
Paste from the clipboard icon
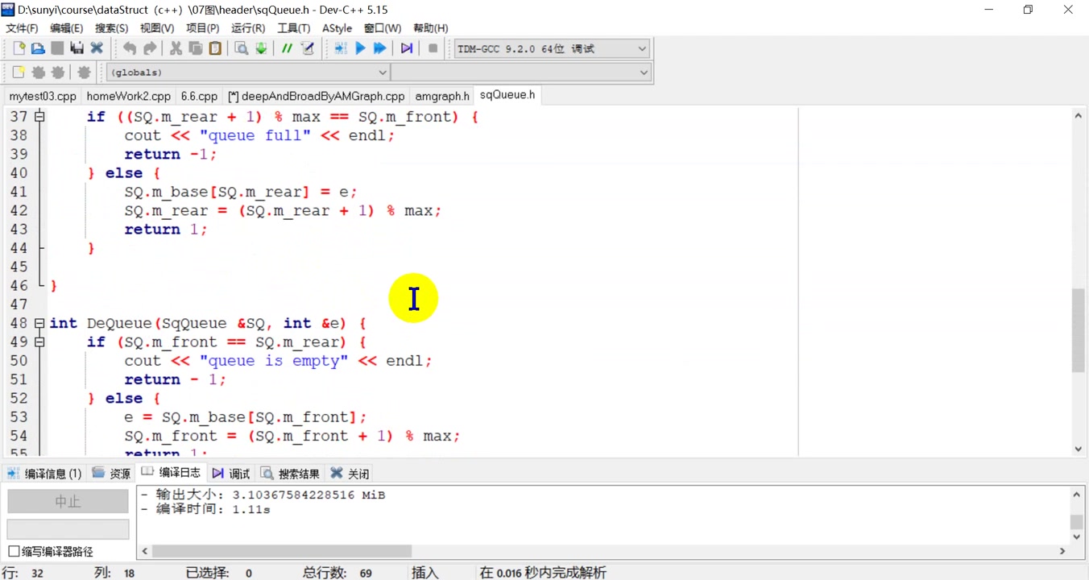coord(215,48)
